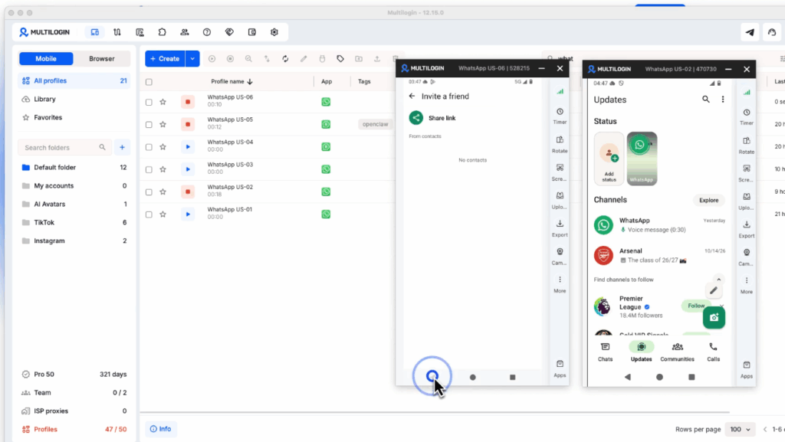785x442 pixels.
Task: Tick checkbox for WhatsApp US-06 row
Action: [149, 102]
